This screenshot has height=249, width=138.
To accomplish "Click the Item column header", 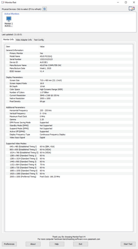I will tap(22, 46).
